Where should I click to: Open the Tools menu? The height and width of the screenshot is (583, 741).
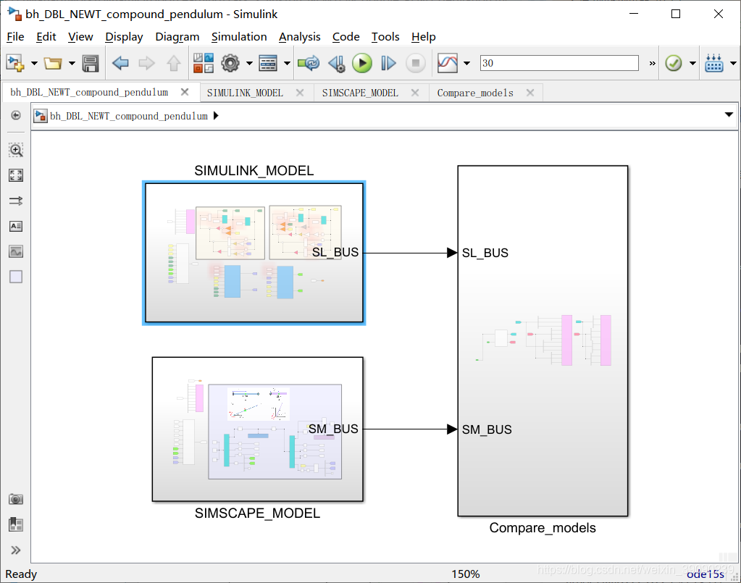pyautogui.click(x=385, y=37)
